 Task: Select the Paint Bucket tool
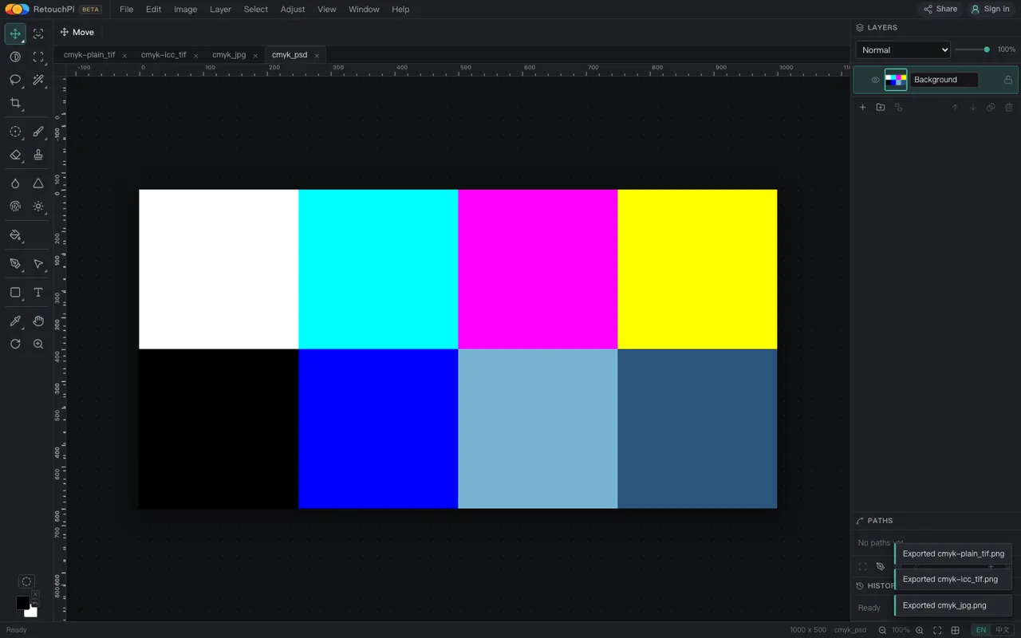pos(15,235)
